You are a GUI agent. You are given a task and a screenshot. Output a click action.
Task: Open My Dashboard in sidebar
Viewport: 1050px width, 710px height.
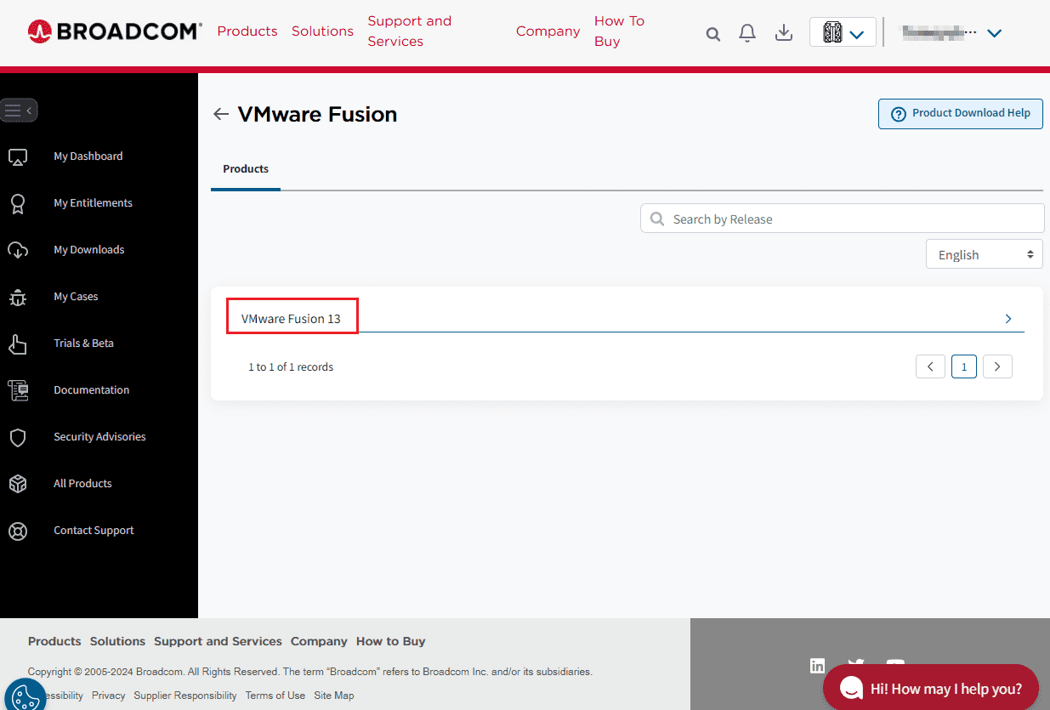coord(88,156)
